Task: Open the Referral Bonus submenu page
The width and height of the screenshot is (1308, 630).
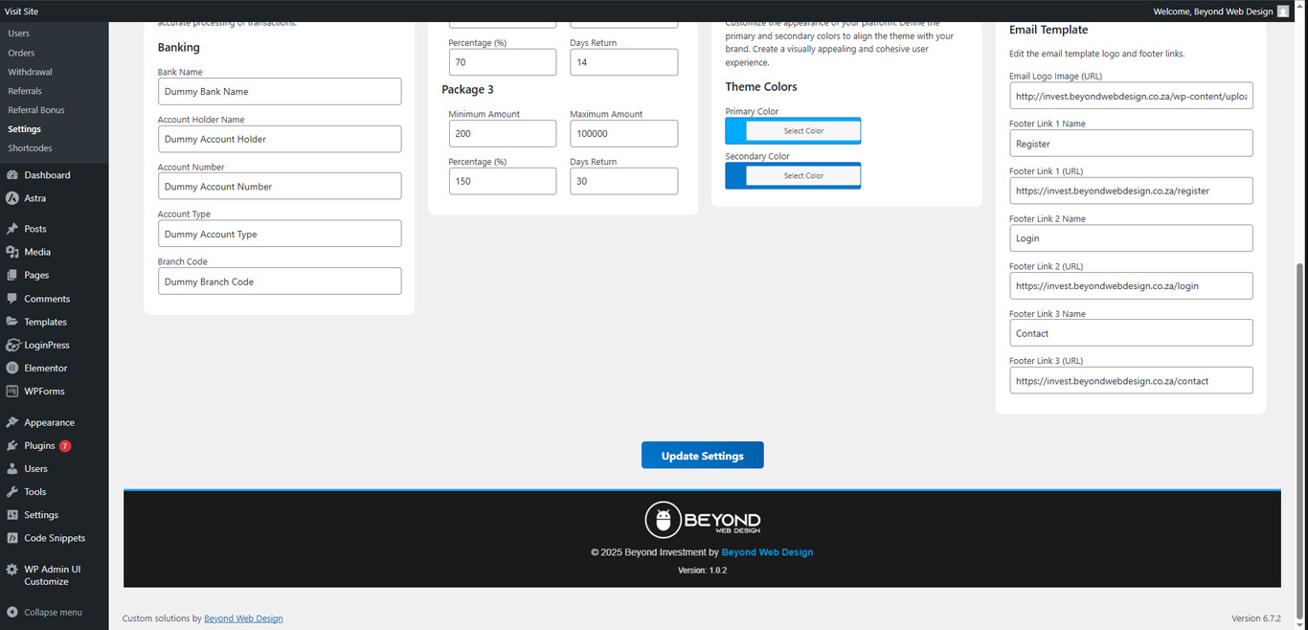Action: (x=36, y=110)
